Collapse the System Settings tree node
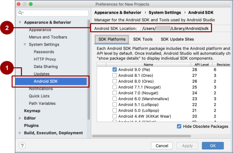Screen dimensions: 233x153 (25, 45)
